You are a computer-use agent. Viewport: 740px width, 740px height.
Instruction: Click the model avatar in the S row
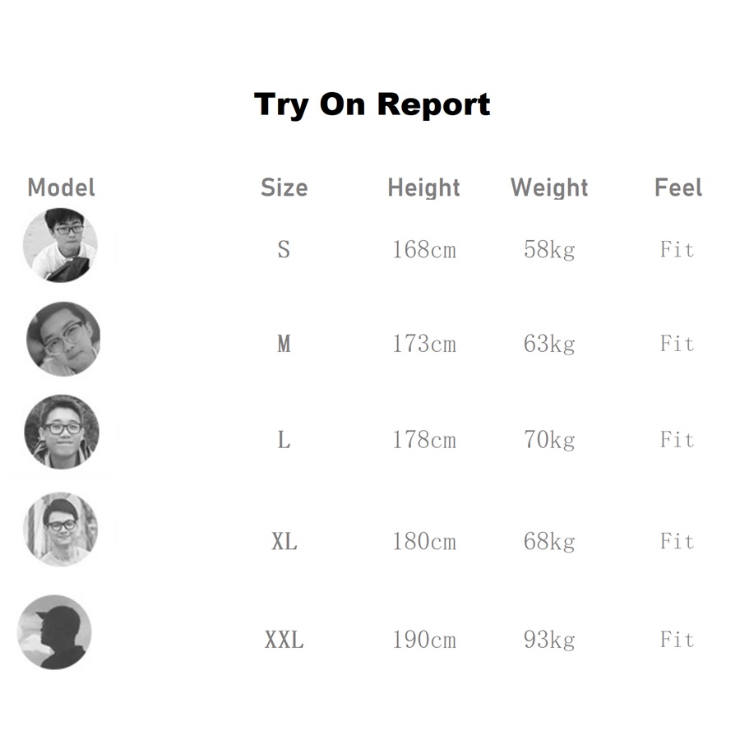[x=60, y=245]
